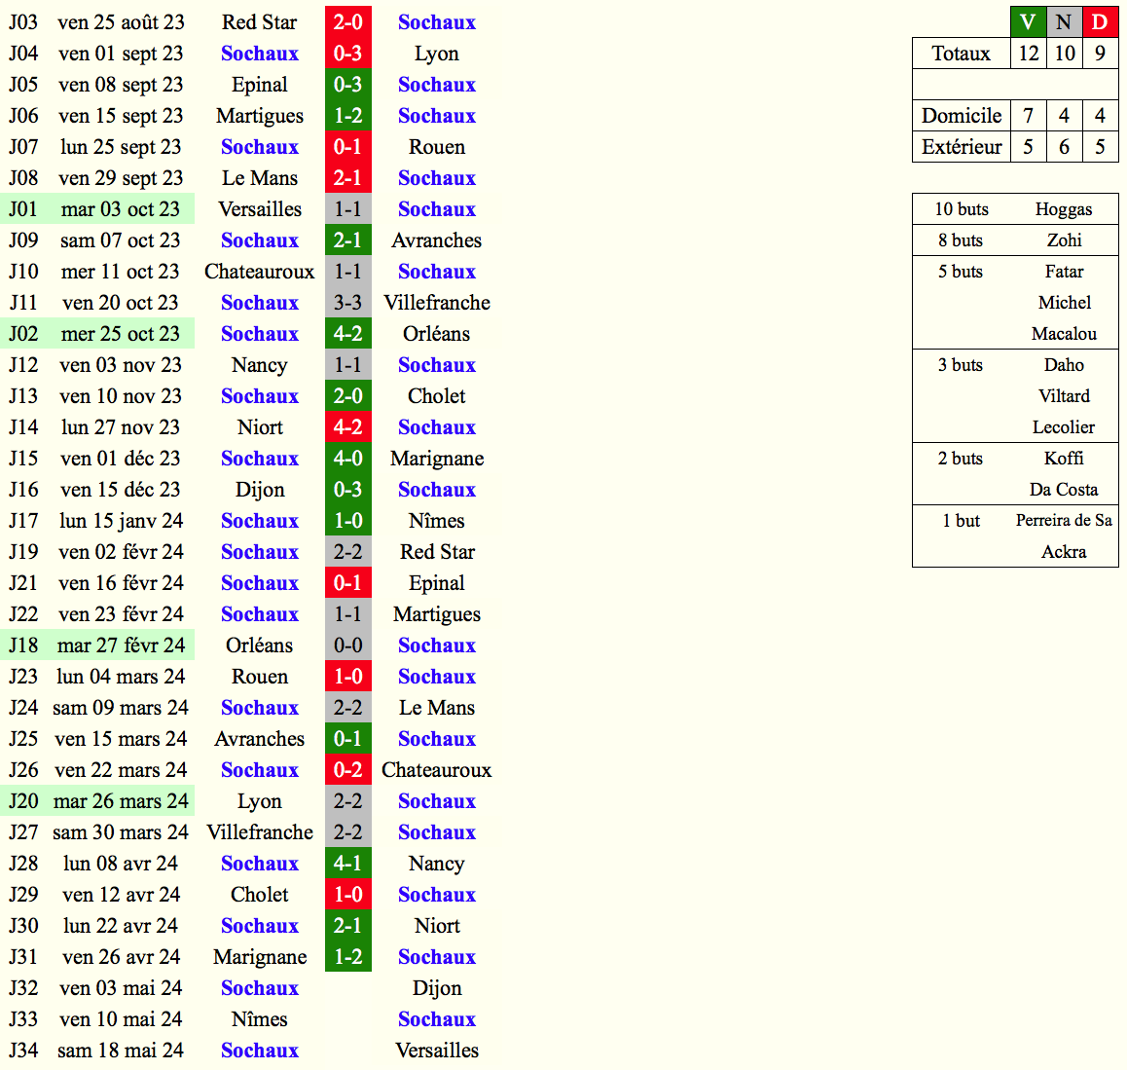Click the date ven 16 févr 24
Image resolution: width=1127 pixels, height=1070 pixels.
tap(121, 583)
